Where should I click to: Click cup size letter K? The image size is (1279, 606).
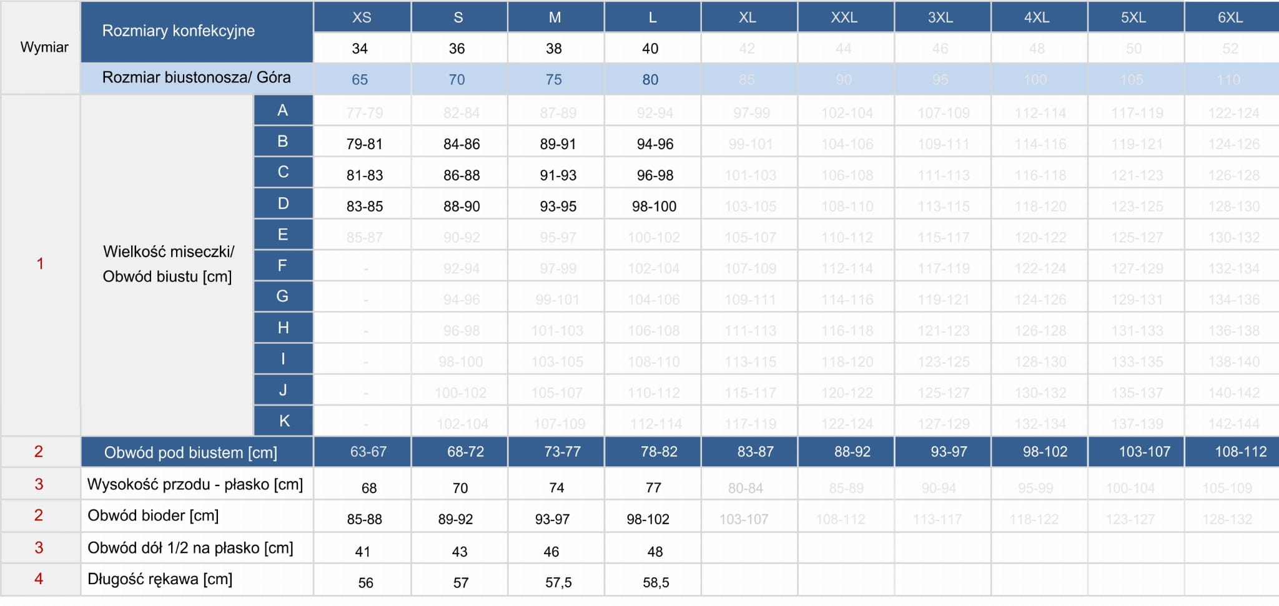(x=284, y=421)
